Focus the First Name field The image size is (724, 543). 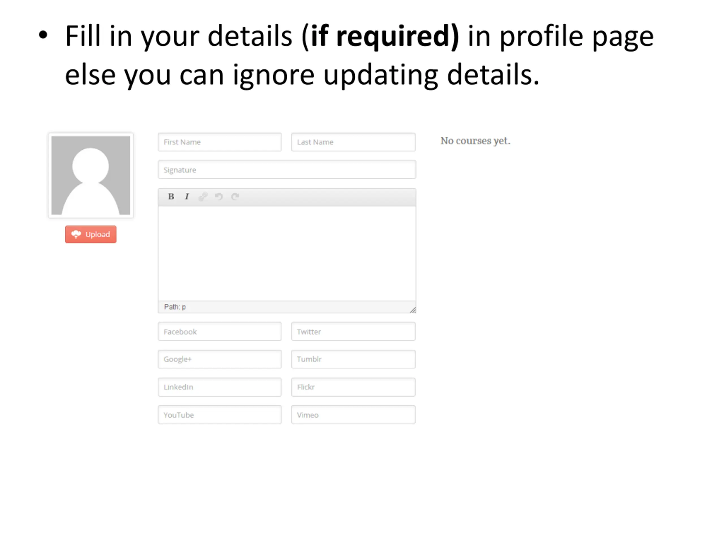pyautogui.click(x=220, y=142)
